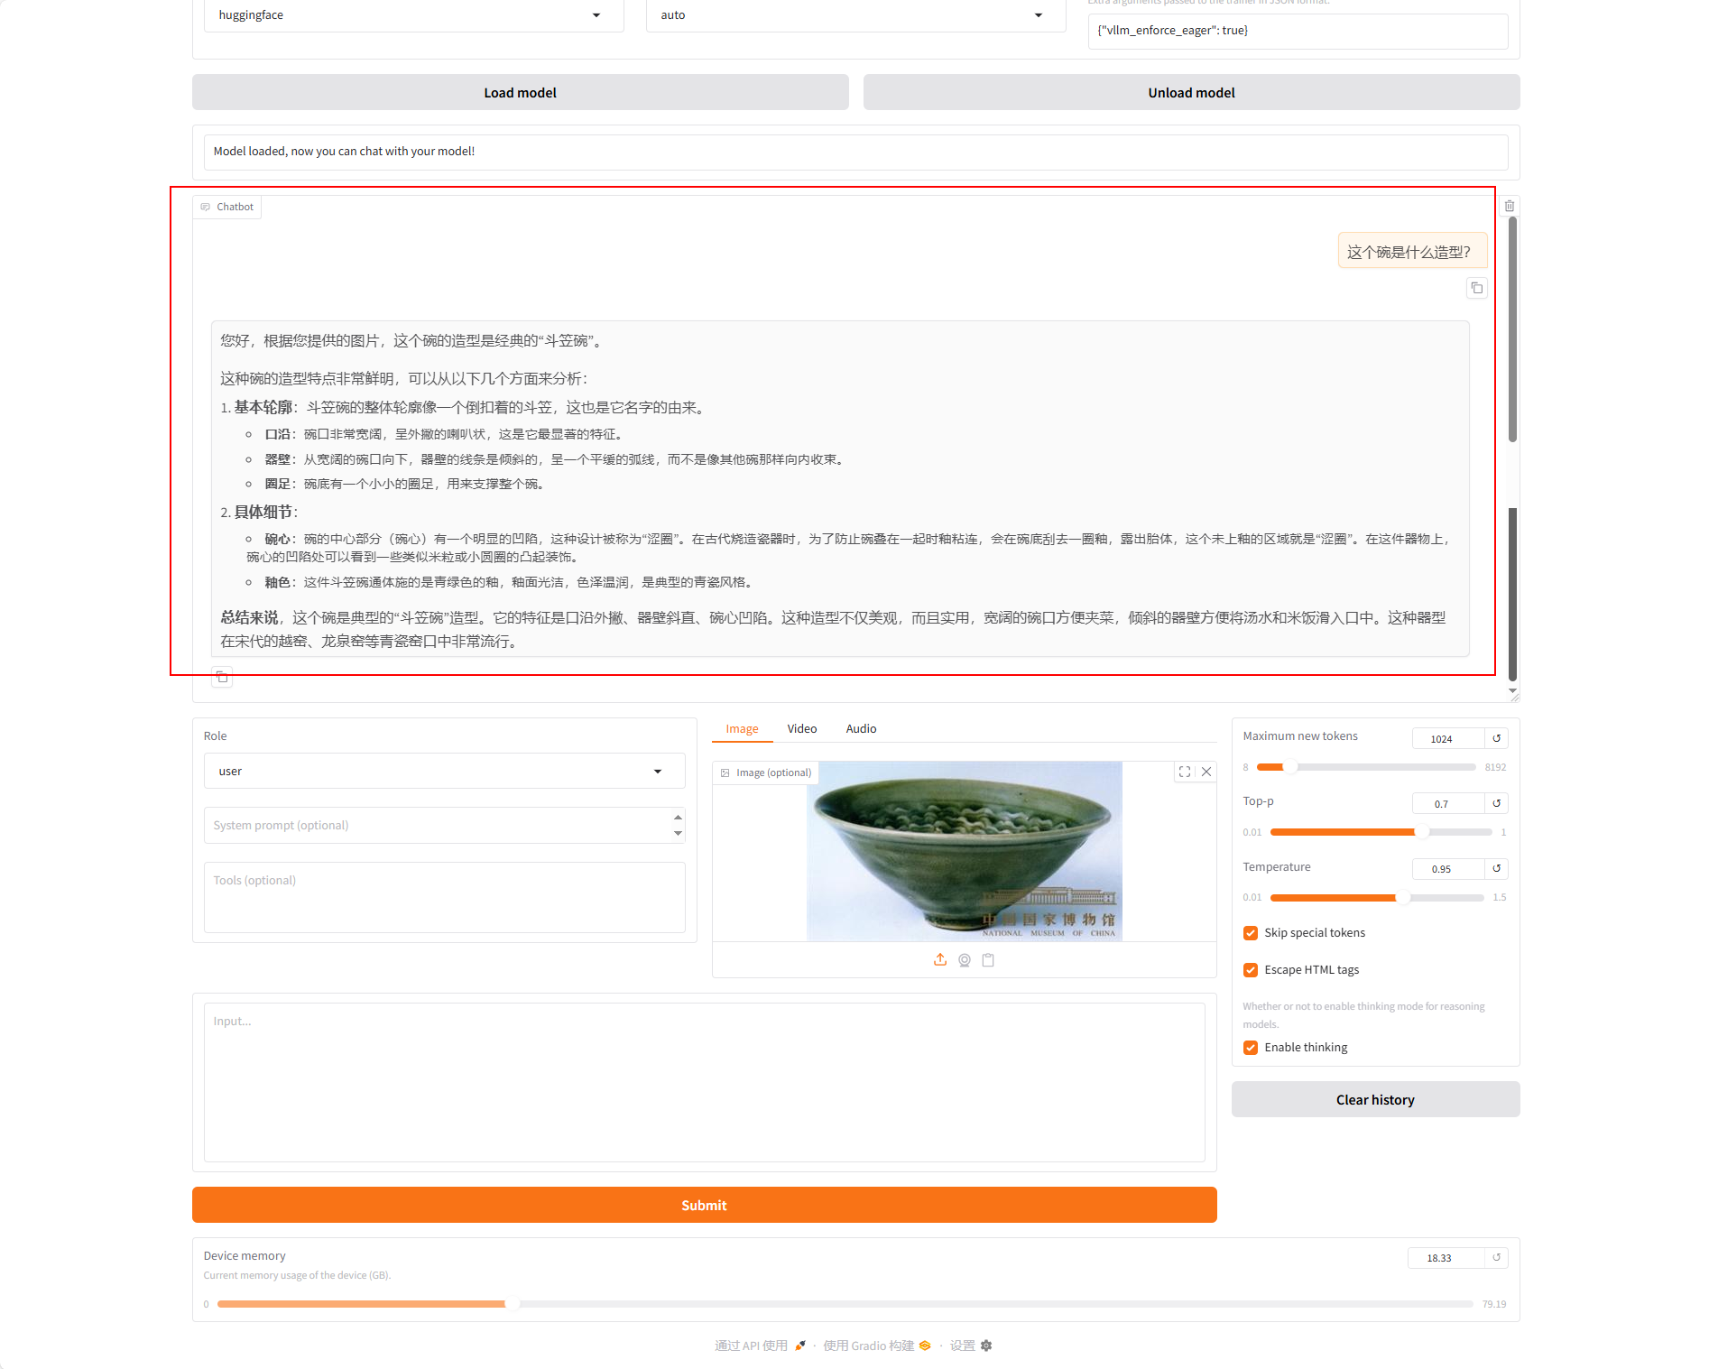Disable the Enable thinking checkbox
1709x1369 pixels.
1251,1048
